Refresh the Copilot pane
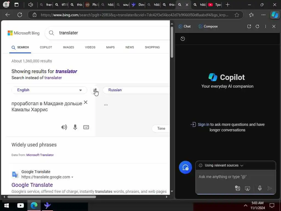Screen dimensions: 281x211 click(257, 26)
